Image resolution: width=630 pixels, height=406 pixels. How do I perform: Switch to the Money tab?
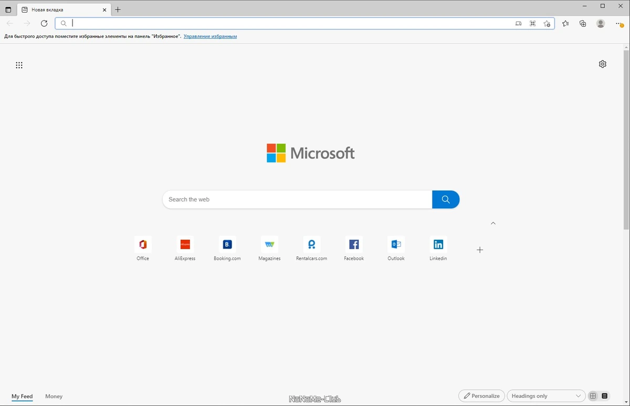pos(54,397)
